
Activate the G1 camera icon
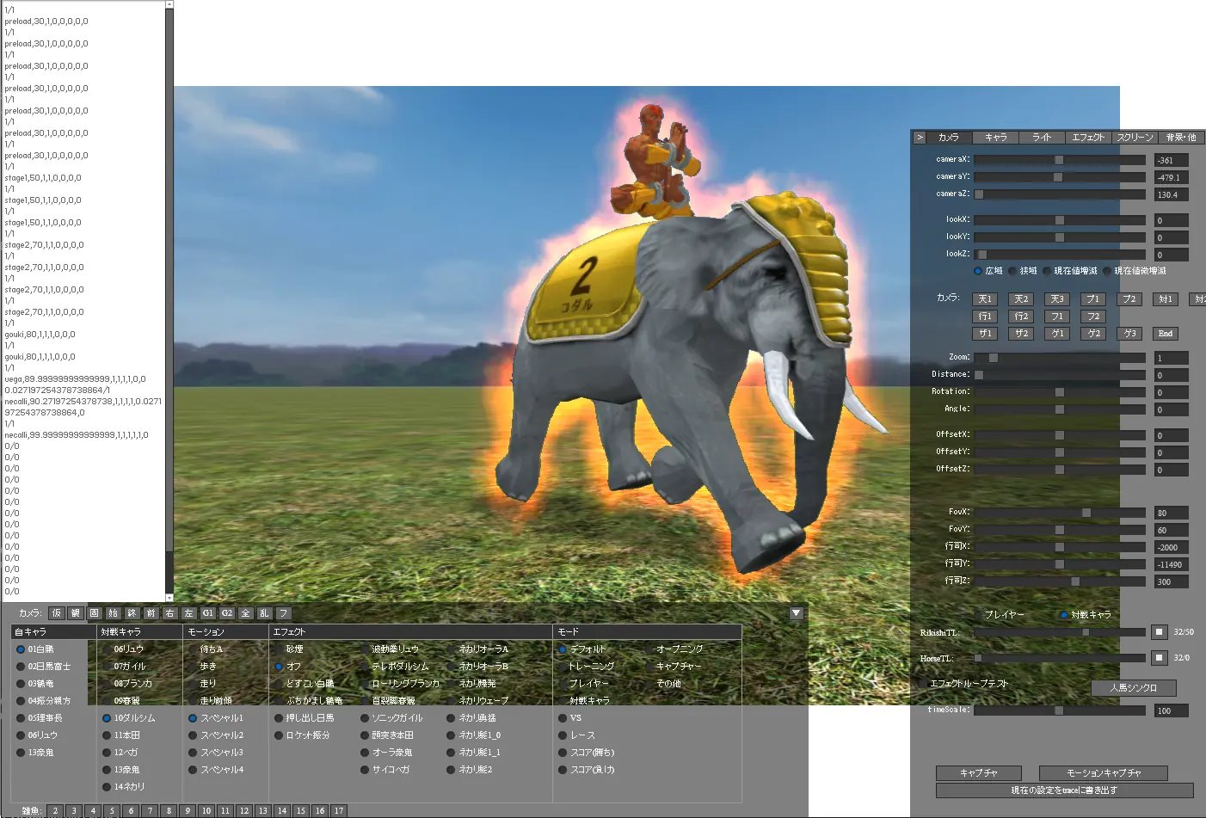pos(208,613)
